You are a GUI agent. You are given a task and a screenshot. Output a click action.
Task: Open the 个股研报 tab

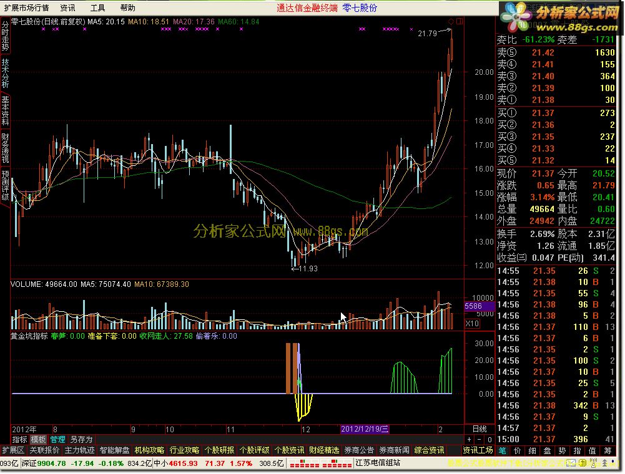pos(219,450)
